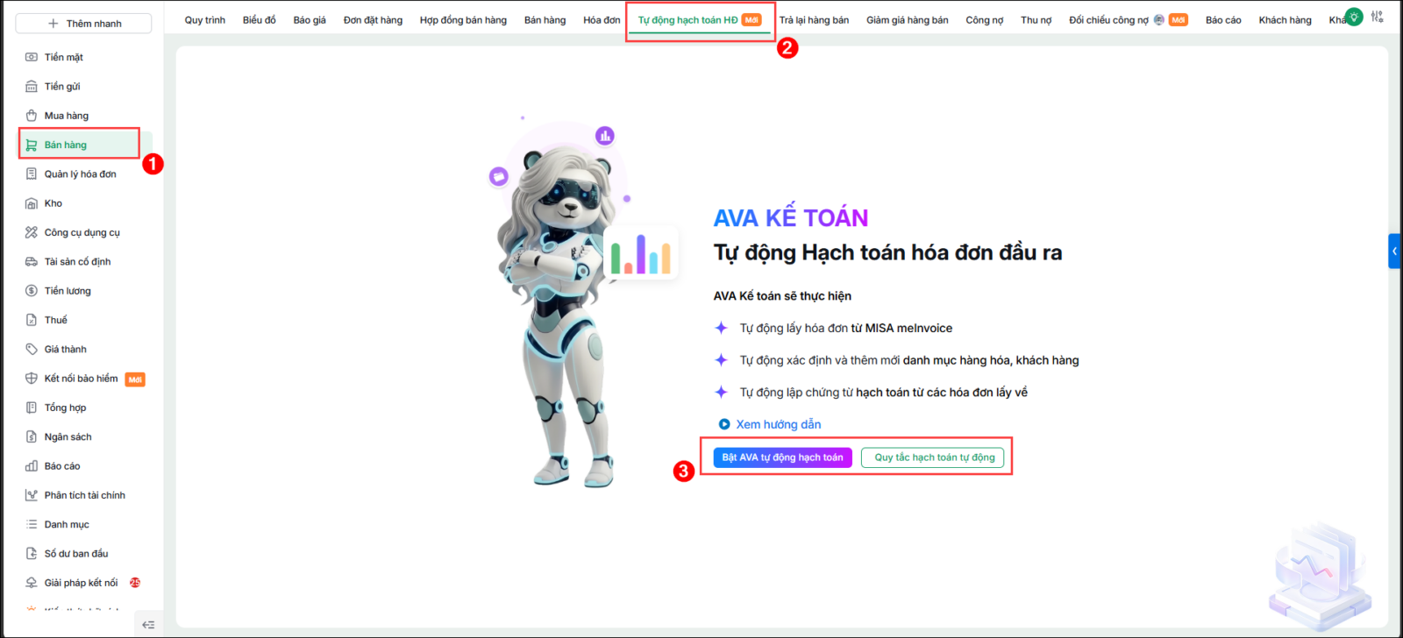Switch to the Công nợ tab

point(985,20)
